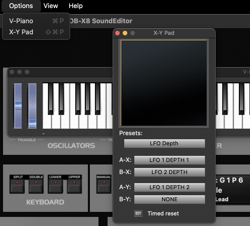Toggle the MANUAL button
This screenshot has width=250, height=226.
pos(104,186)
